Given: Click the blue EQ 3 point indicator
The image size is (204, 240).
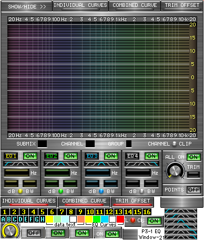Looking at the screenshot, I should [x=101, y=191].
